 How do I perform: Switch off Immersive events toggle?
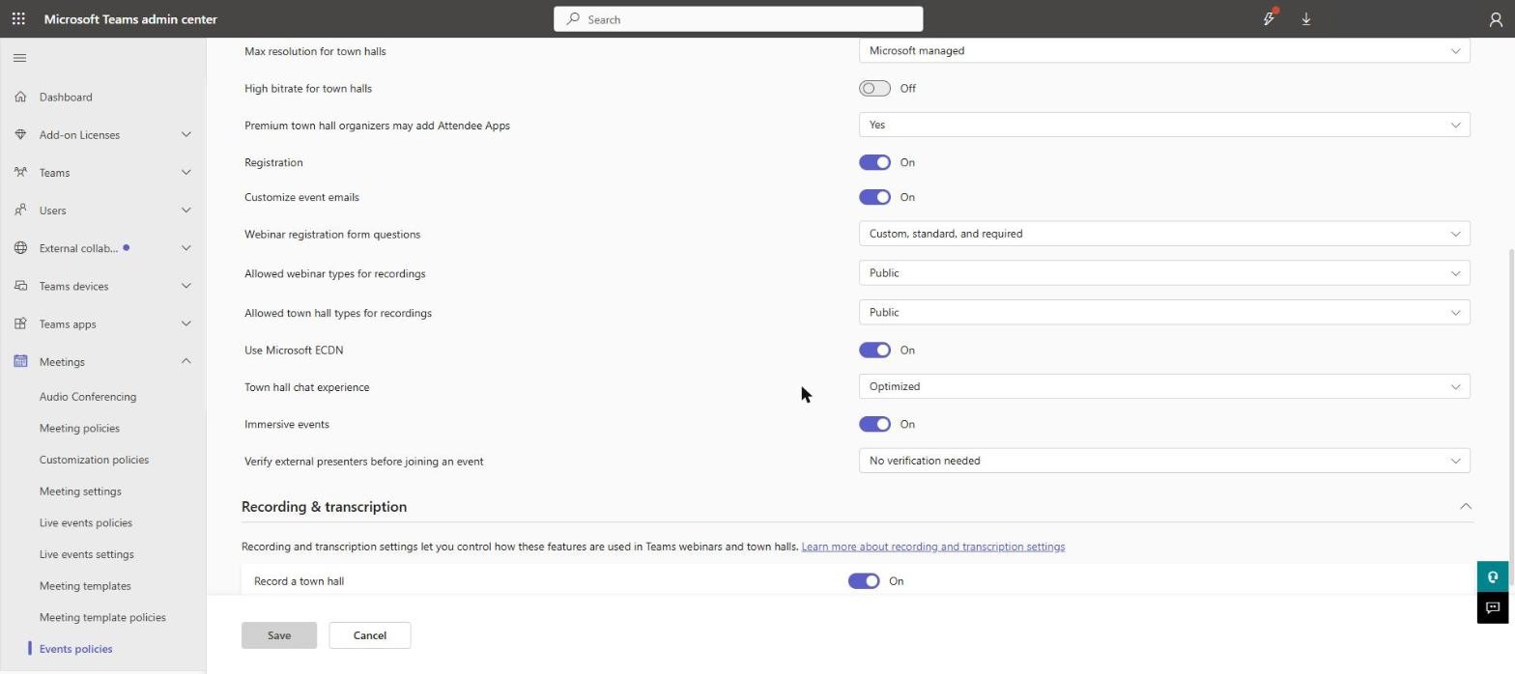874,424
